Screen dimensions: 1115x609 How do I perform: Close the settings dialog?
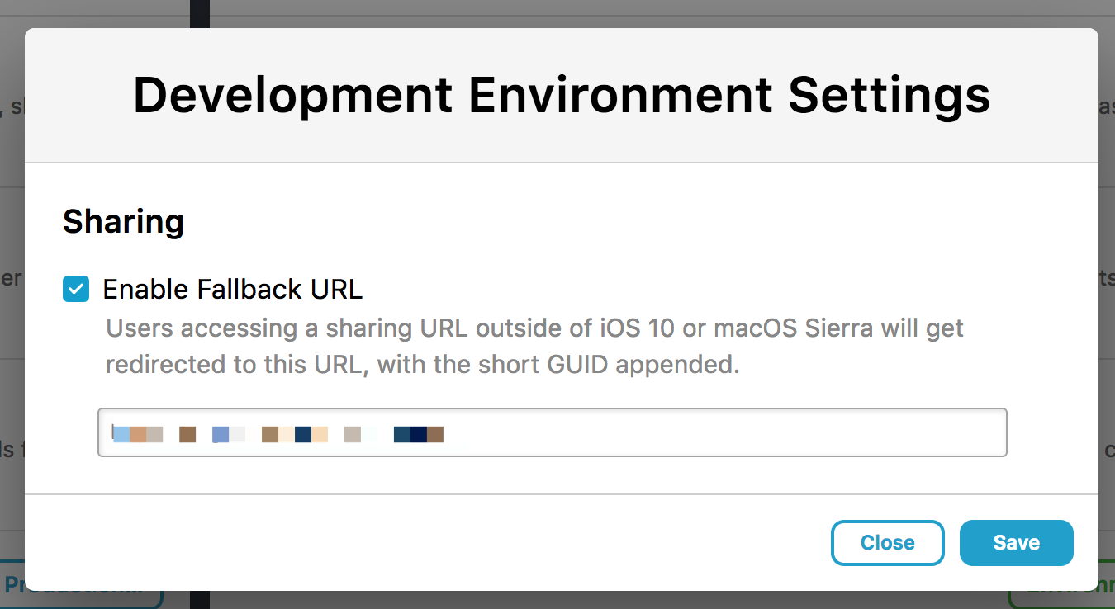click(887, 542)
